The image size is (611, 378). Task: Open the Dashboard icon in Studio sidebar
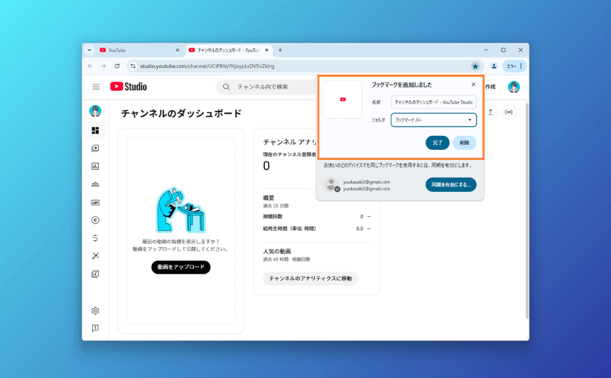coord(95,130)
